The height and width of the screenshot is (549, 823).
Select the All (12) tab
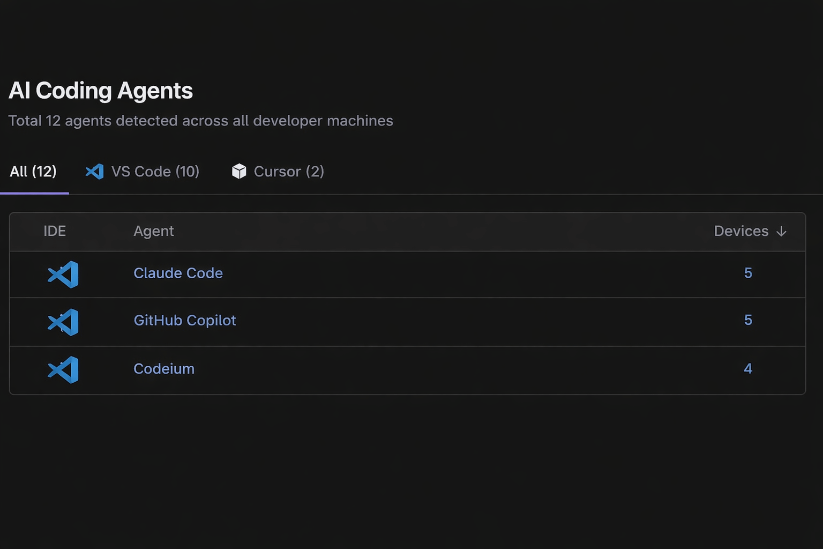pos(33,172)
